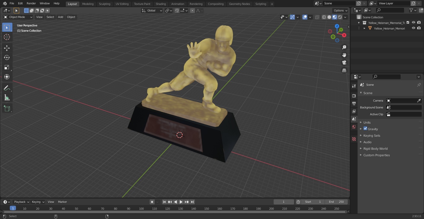424x219 pixels.
Task: Select the Add Cube tool
Action: click(x=7, y=109)
